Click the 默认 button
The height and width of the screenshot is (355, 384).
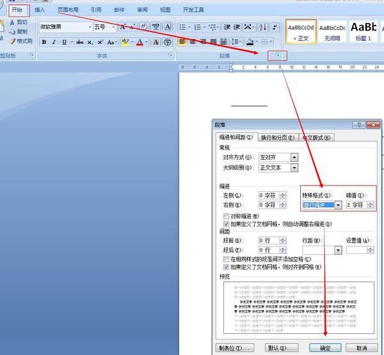(282, 348)
